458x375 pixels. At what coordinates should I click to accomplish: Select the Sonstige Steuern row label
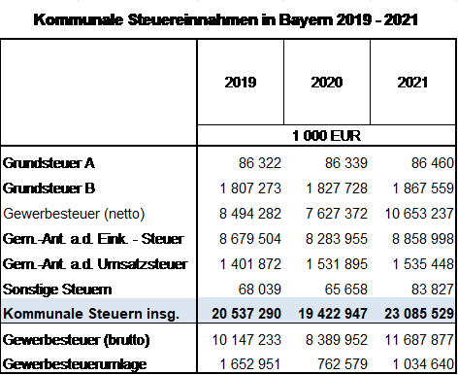coord(57,290)
